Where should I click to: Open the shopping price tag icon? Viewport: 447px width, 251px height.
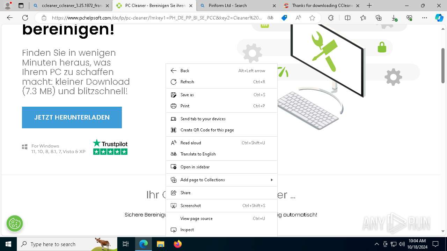coord(284,18)
